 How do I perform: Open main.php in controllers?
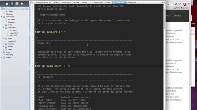coord(13,36)
